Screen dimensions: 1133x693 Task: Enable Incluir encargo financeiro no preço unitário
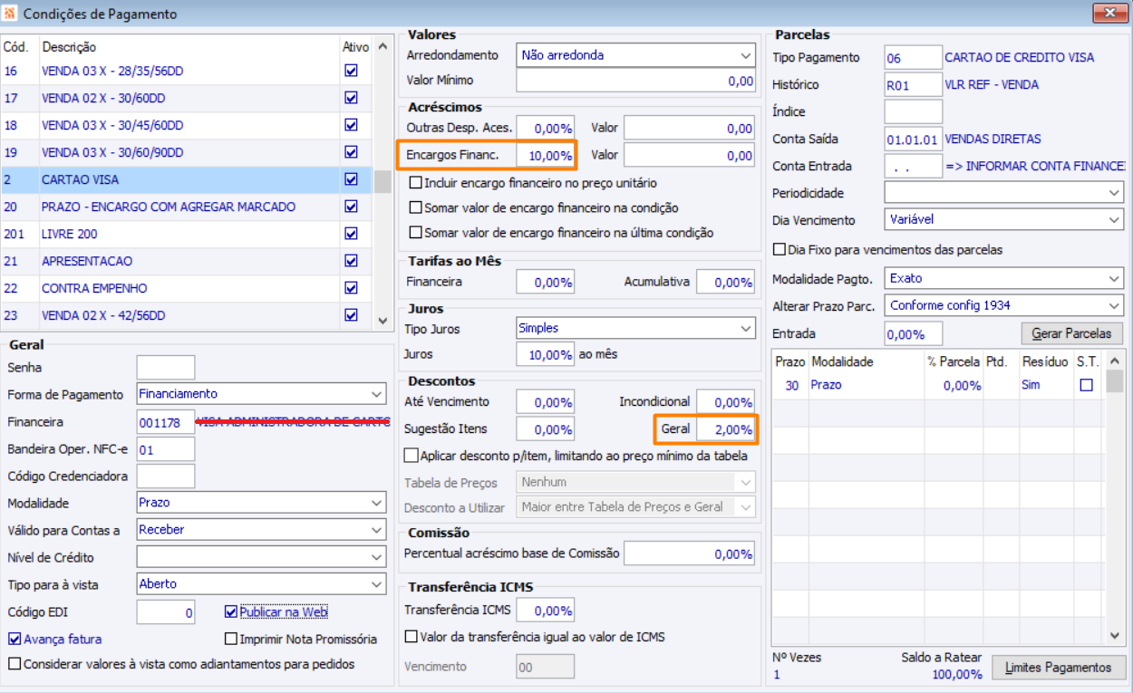coord(416,183)
